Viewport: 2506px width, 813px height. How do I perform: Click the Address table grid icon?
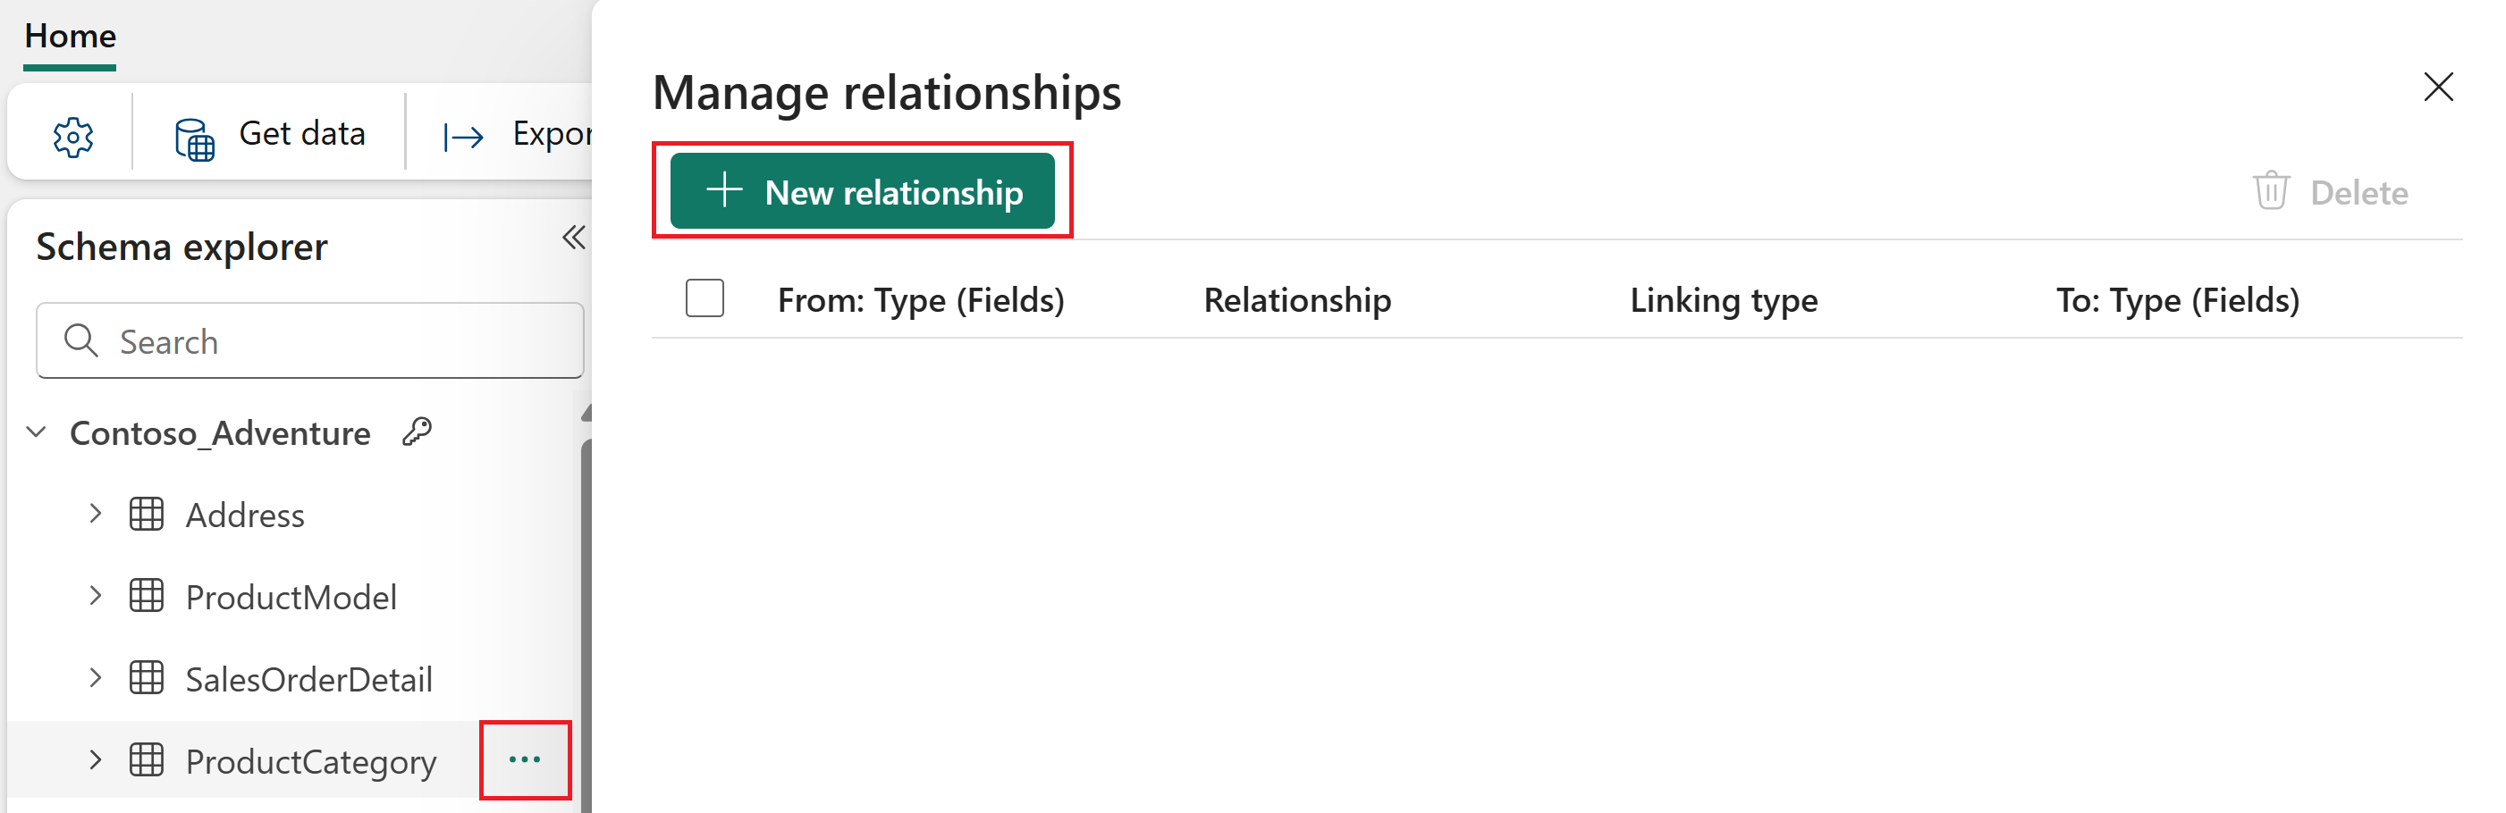[146, 514]
